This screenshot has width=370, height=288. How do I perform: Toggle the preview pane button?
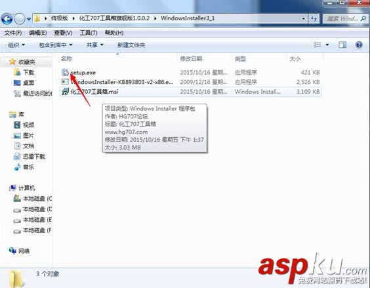(x=342, y=45)
